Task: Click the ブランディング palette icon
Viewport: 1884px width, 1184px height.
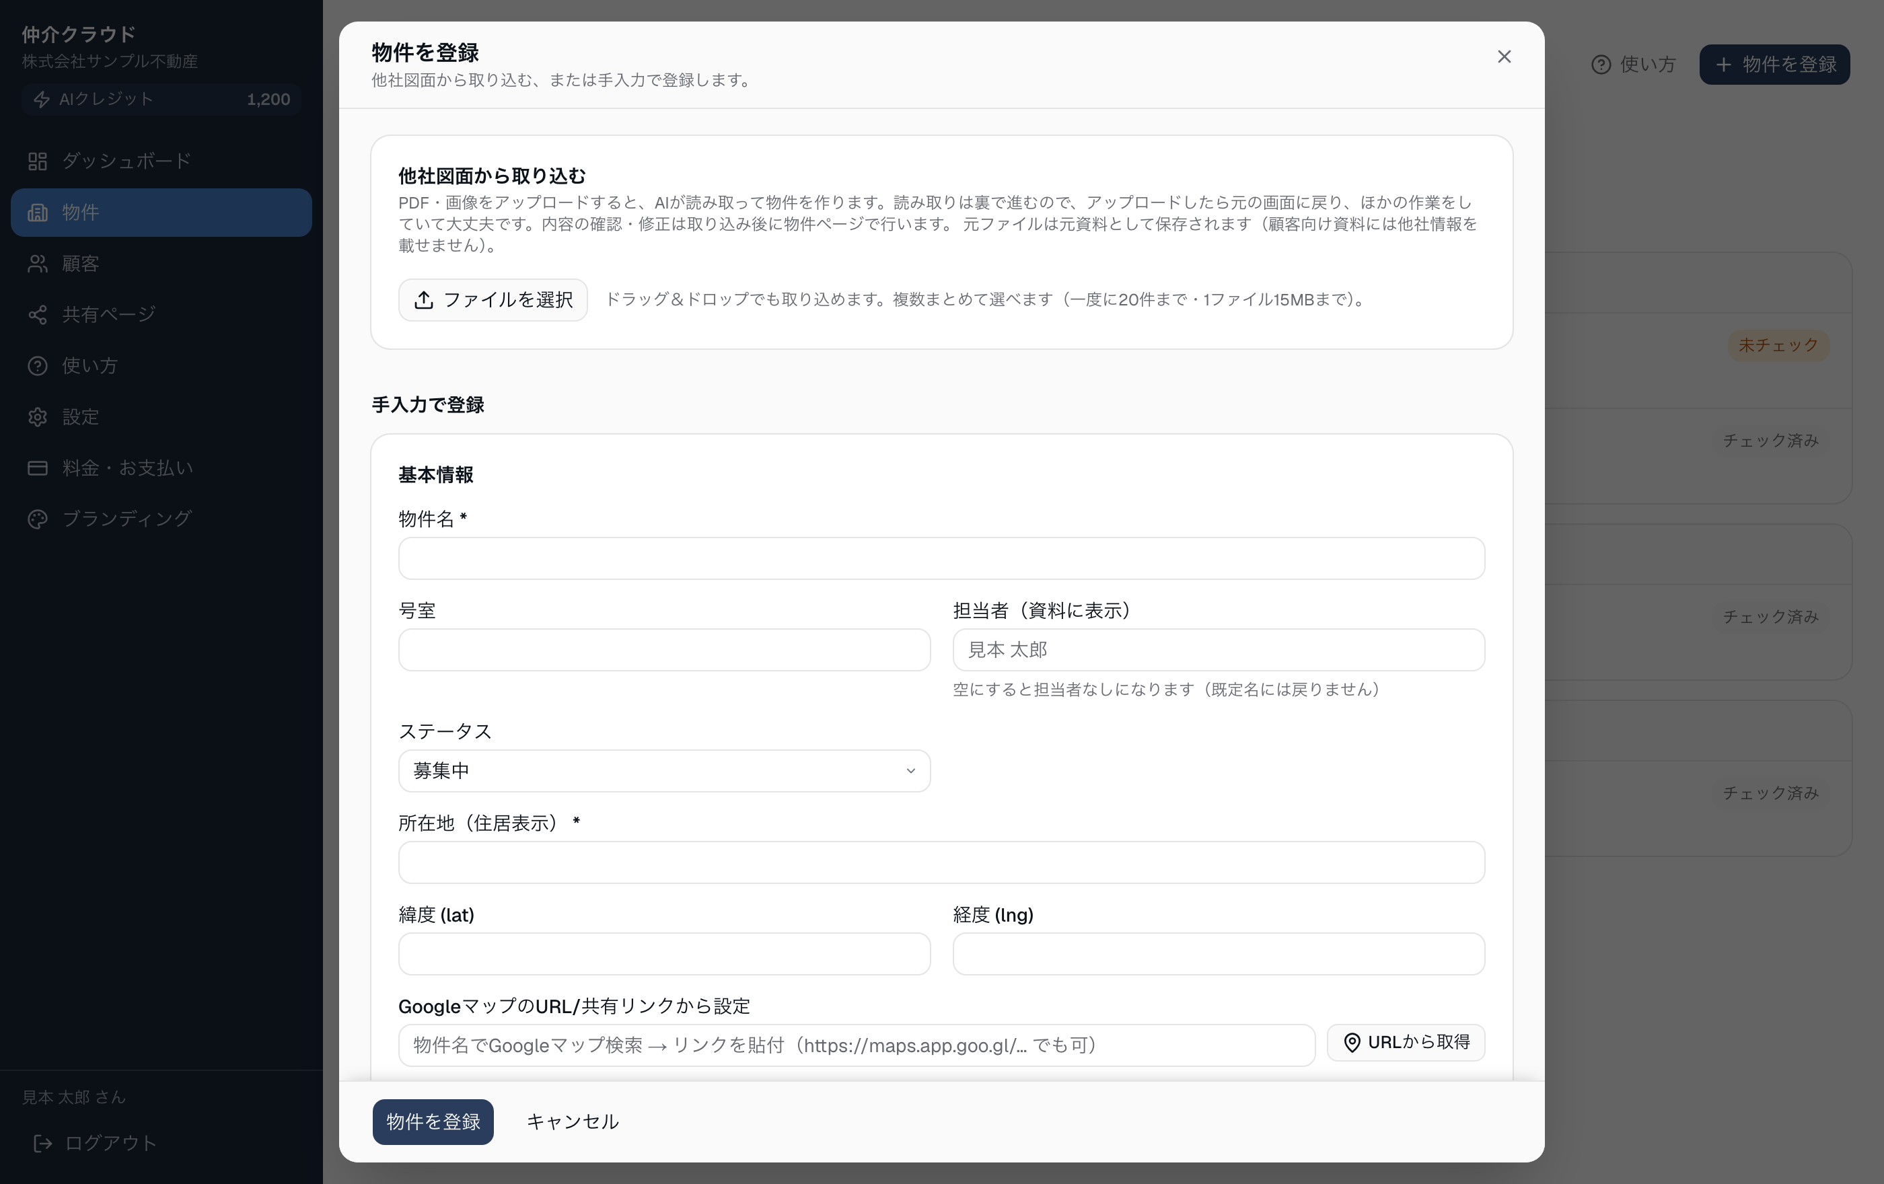Action: [38, 519]
